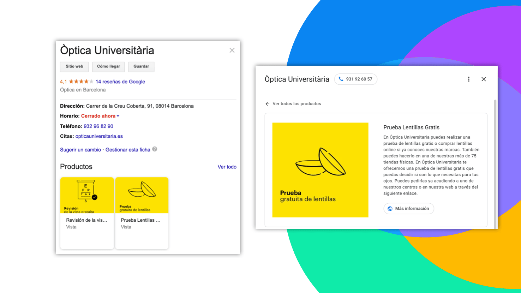Open 14 reseñas de Google link
The width and height of the screenshot is (521, 293).
(x=120, y=82)
